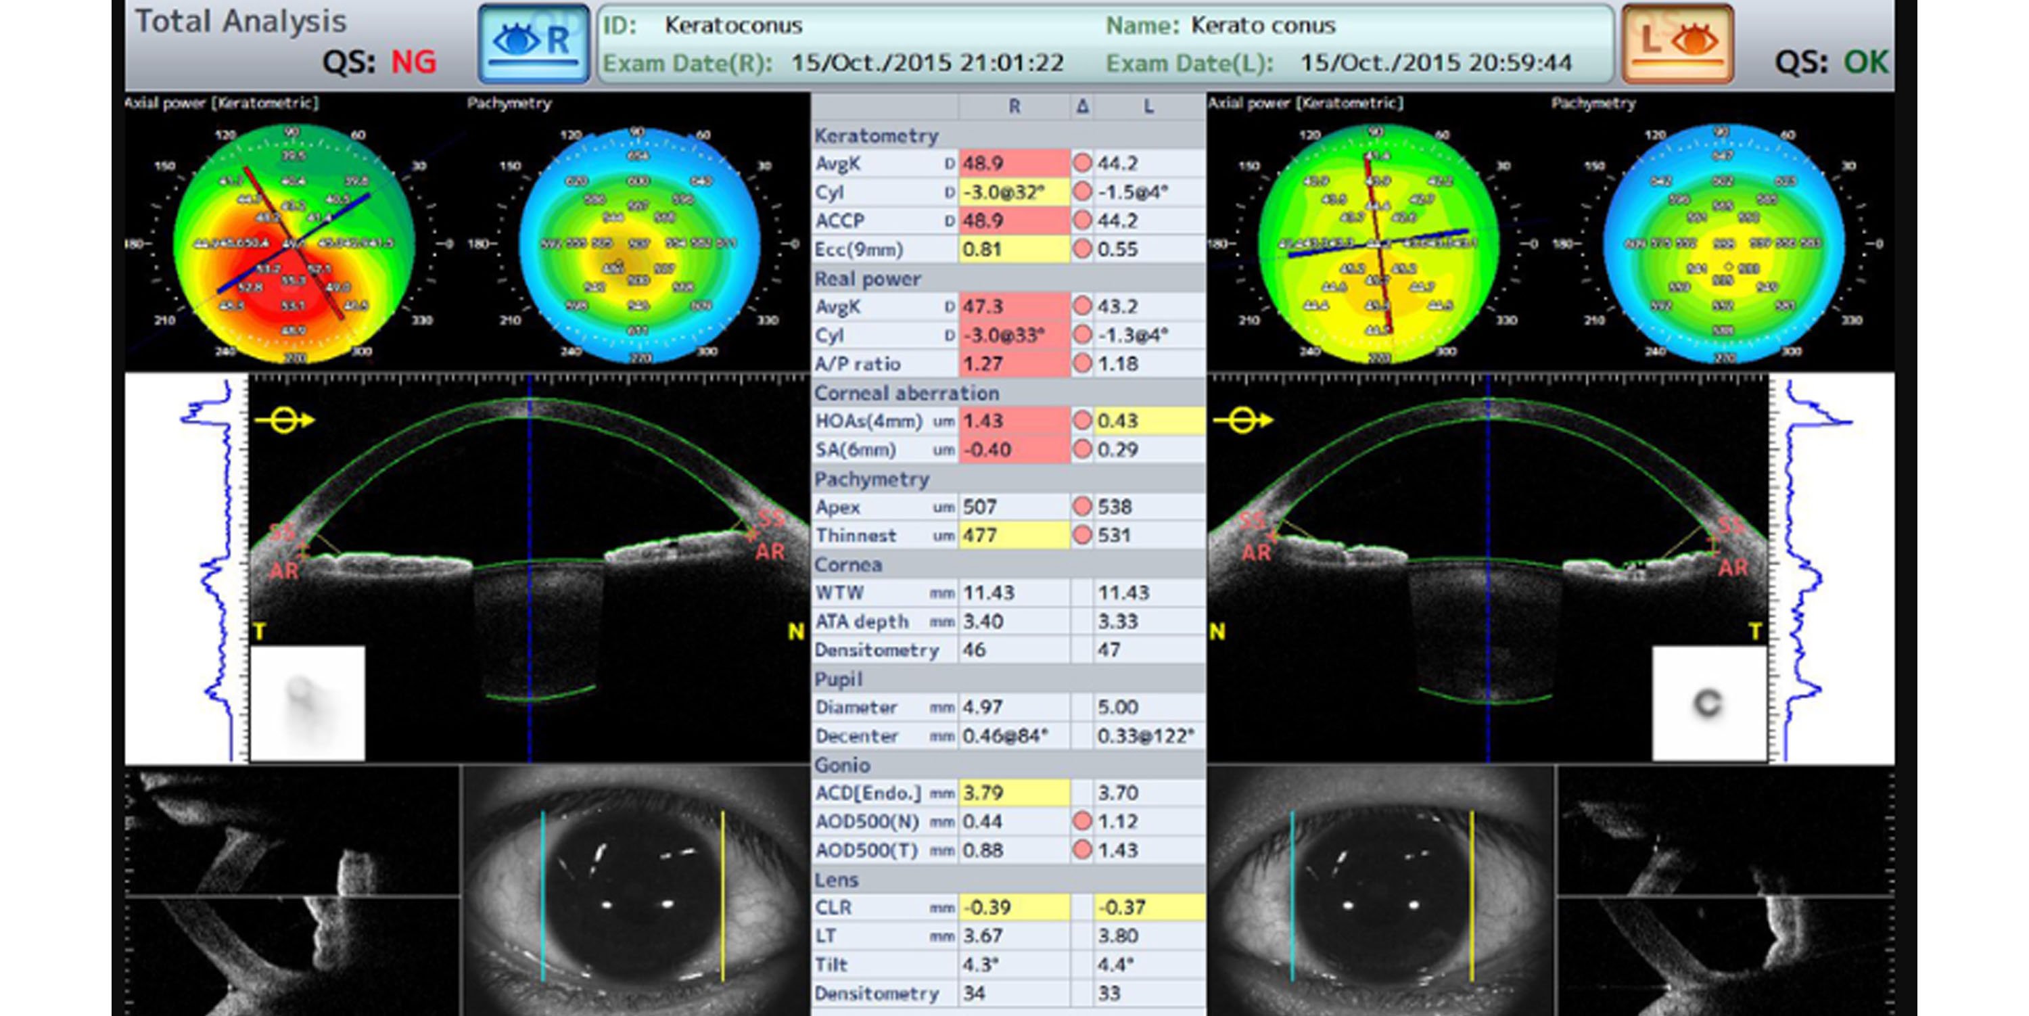This screenshot has width=2029, height=1016.
Task: Click the AOD500(T) difference indicator dot
Action: point(1082,850)
